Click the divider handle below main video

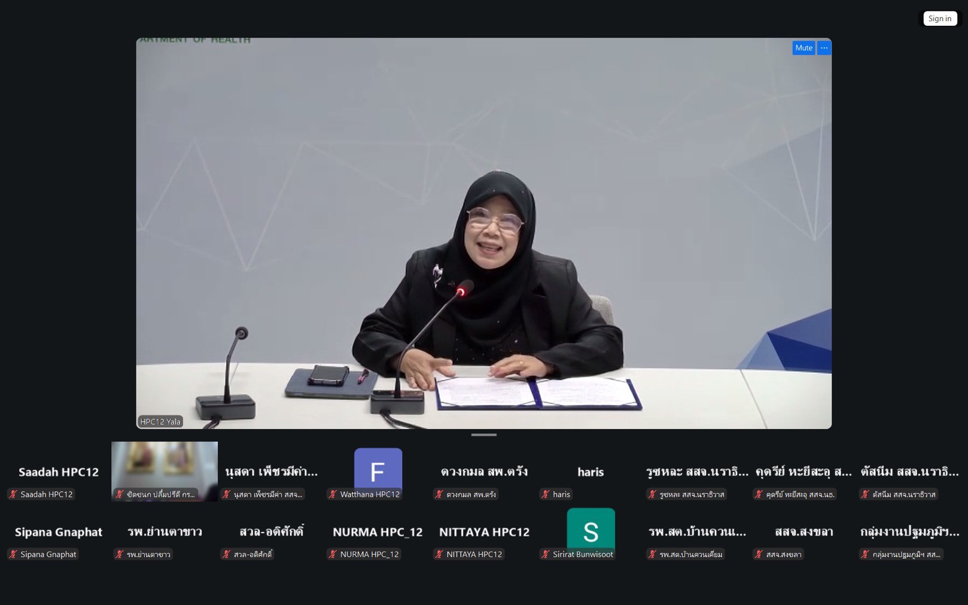(483, 435)
